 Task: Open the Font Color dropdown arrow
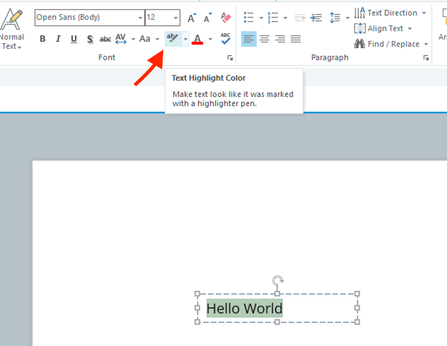[x=210, y=39]
